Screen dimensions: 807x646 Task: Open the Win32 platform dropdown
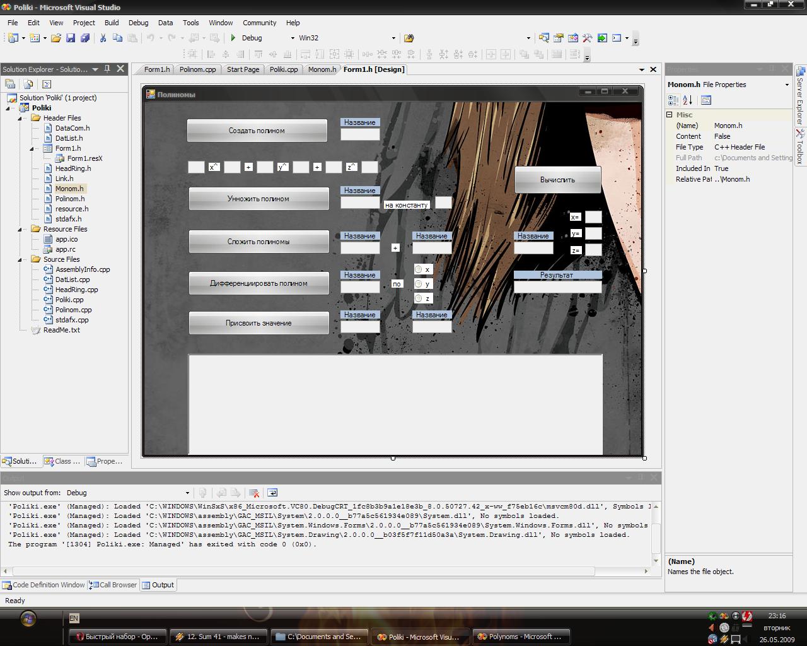tap(347, 38)
